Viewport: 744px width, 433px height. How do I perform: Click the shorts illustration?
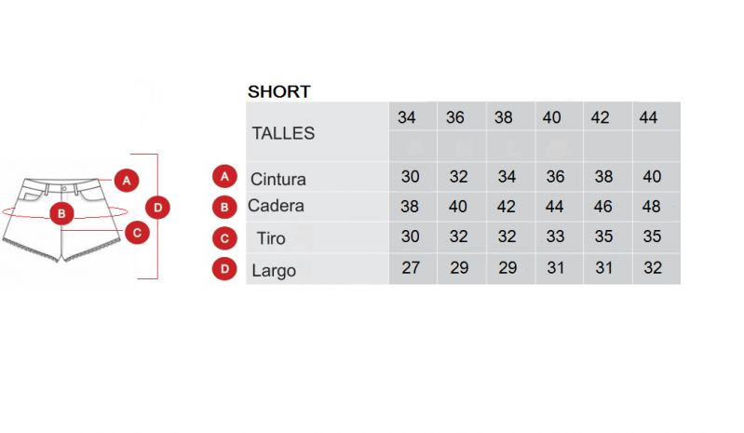click(61, 219)
